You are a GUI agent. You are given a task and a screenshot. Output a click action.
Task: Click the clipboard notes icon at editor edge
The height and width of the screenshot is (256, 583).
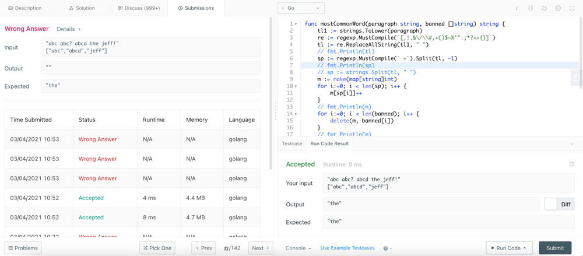click(577, 78)
